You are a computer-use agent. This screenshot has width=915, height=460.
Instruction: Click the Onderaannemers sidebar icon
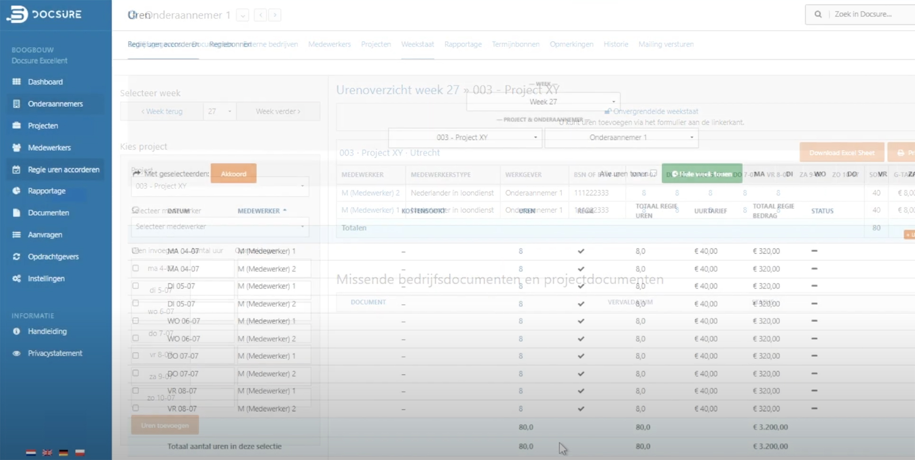click(17, 104)
